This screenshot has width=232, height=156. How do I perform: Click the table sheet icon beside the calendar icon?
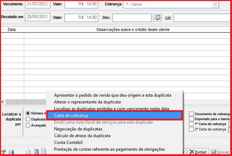click(44, 151)
